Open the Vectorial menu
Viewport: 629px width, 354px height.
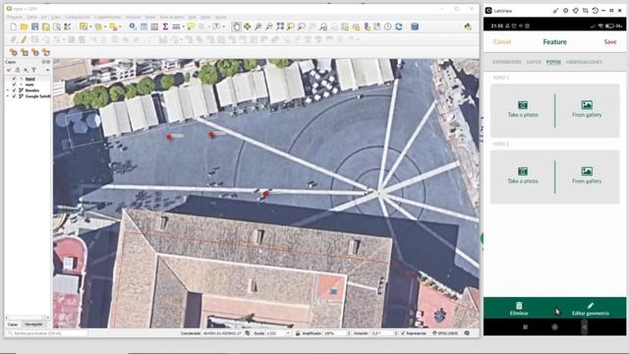tap(134, 18)
